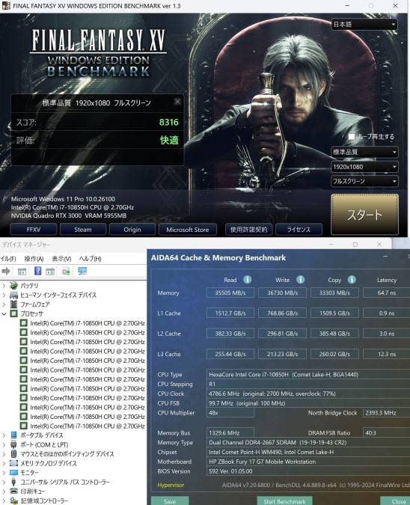410x505 pixels.
Task: Click the L1 Cache Read 1512.7 GB/s value
Action: point(230,313)
